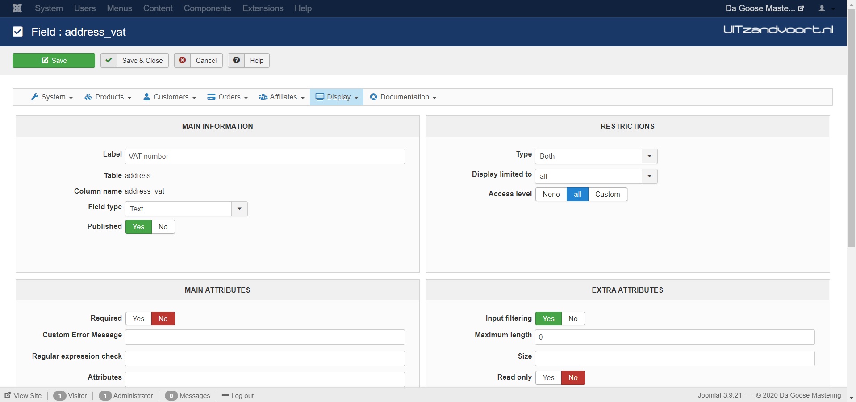Open the user account icon menu
Image resolution: width=856 pixels, height=402 pixels.
click(822, 8)
